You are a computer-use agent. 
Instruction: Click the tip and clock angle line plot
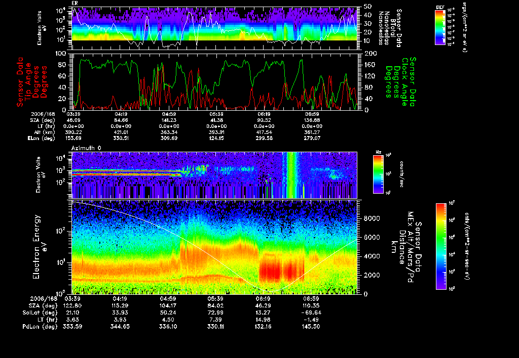[x=214, y=81]
